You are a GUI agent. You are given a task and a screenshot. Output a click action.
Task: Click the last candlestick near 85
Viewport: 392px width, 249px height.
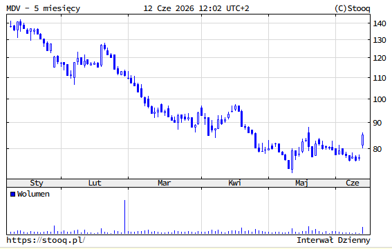tap(363, 141)
